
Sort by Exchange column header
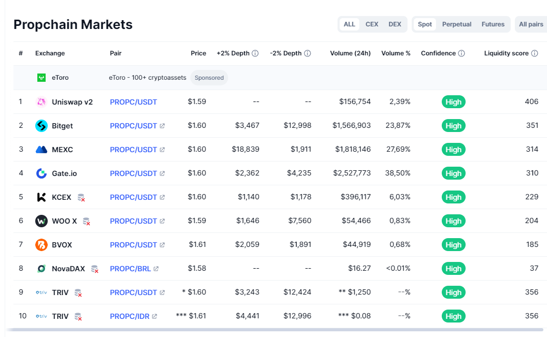click(x=50, y=53)
